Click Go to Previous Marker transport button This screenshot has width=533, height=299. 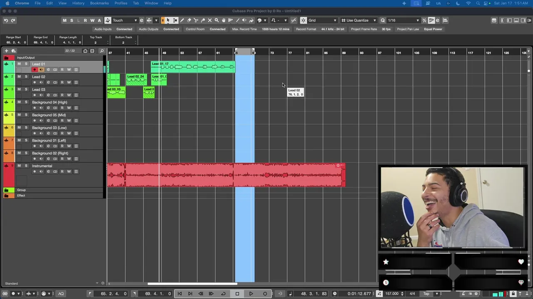(x=179, y=294)
